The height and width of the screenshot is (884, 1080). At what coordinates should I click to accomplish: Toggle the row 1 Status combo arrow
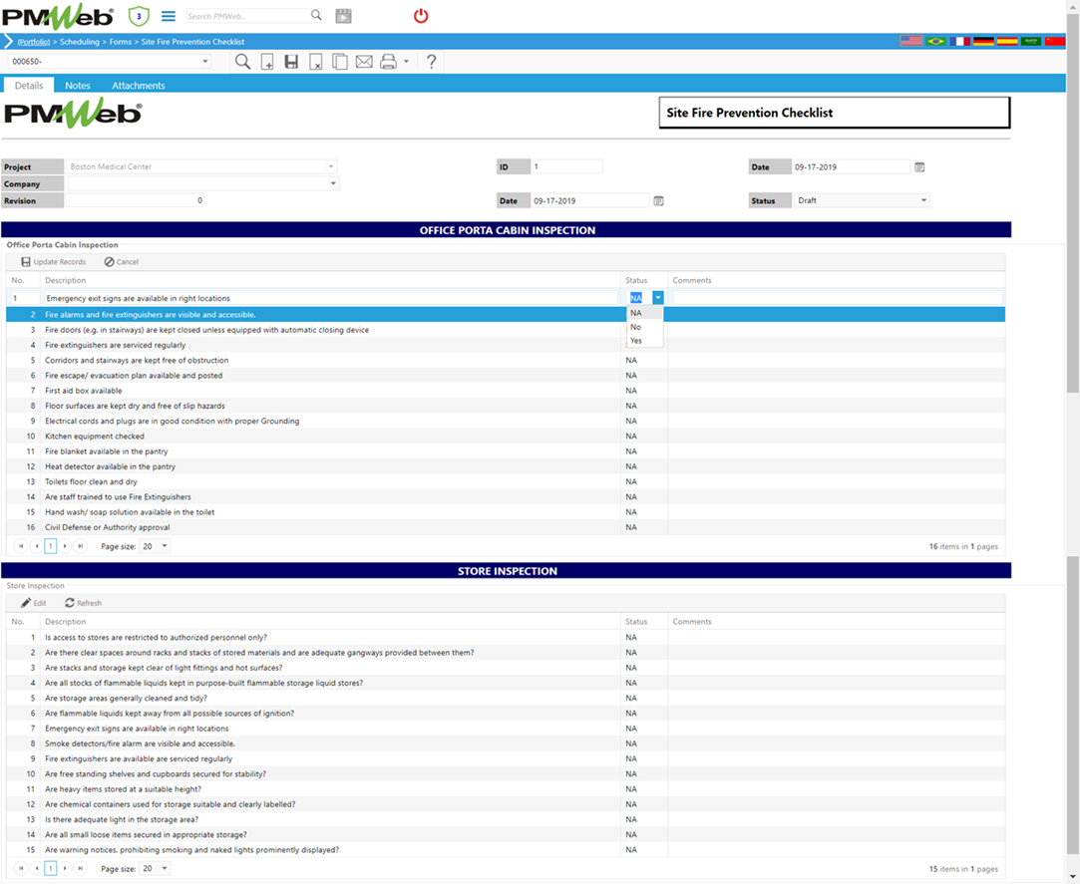point(658,298)
